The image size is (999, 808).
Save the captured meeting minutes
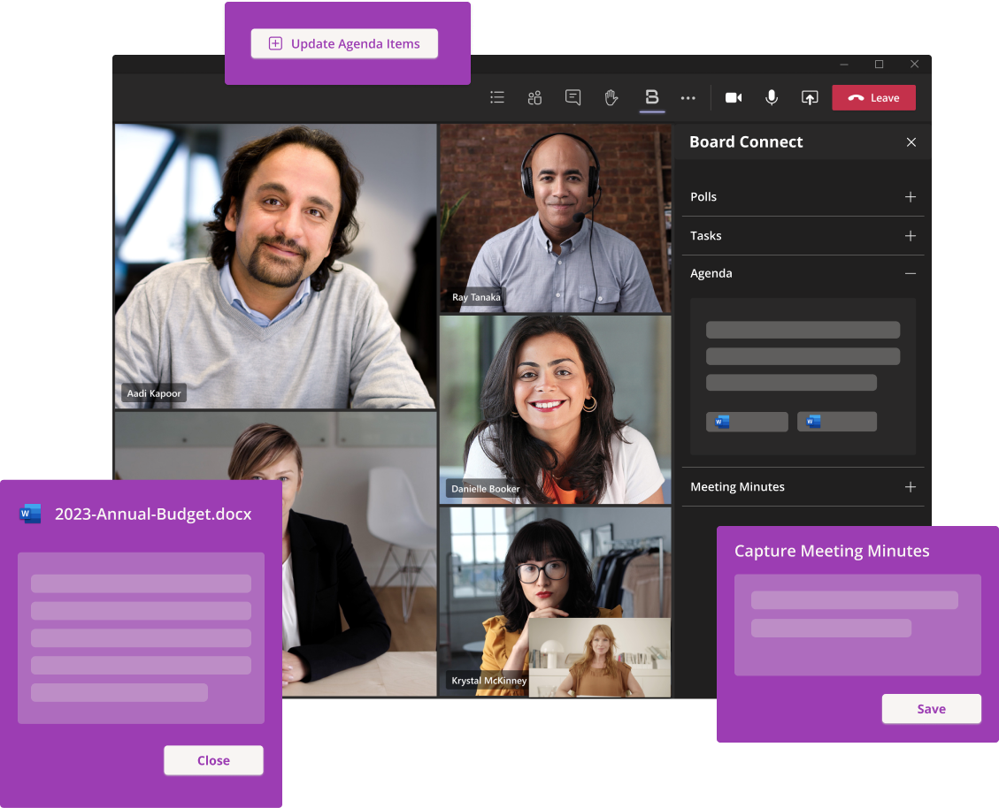(931, 708)
